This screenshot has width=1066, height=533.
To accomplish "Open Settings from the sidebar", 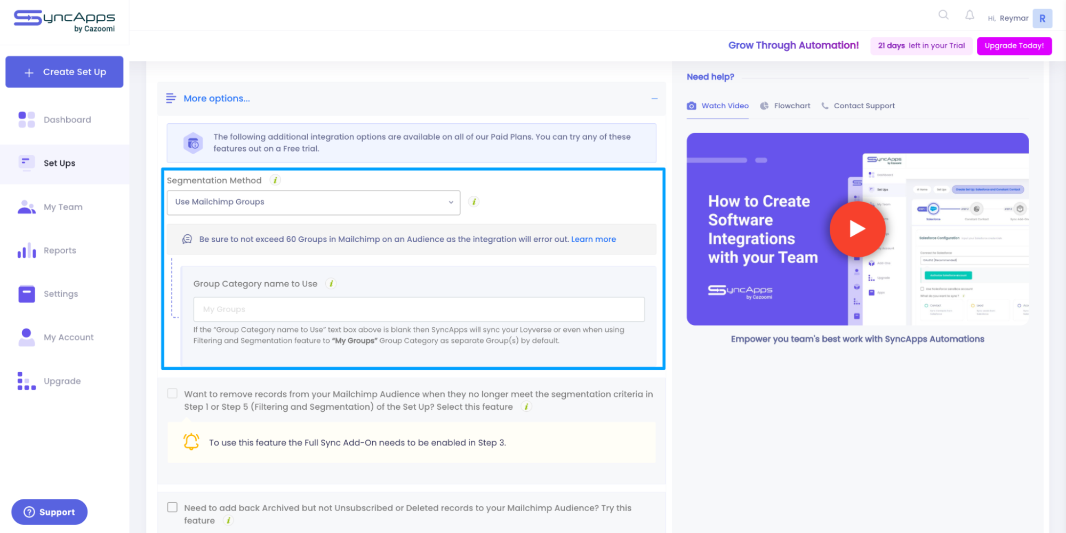I will (x=65, y=294).
